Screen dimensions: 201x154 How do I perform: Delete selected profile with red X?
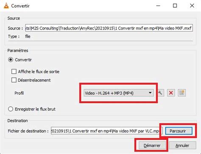(171, 93)
